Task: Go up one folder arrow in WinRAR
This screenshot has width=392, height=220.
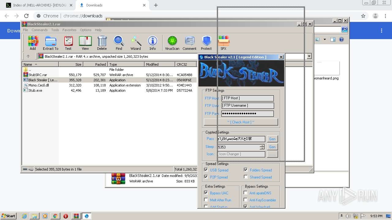Action: coord(28,56)
